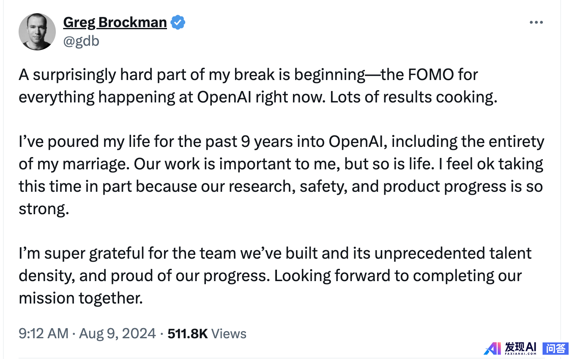The height and width of the screenshot is (359, 575).
Task: Click the Aug 9, 2024 date
Action: coord(118,334)
